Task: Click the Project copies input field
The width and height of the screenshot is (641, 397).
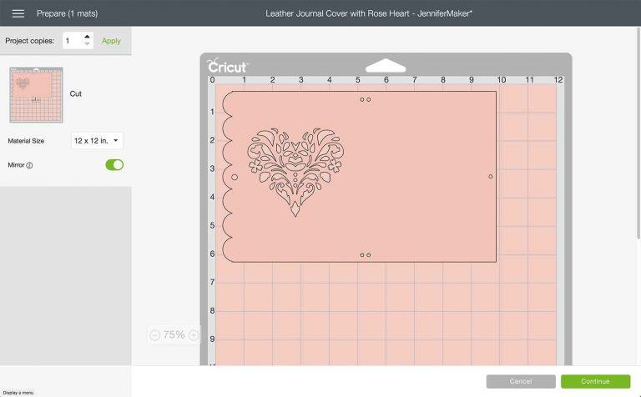Action: [x=73, y=40]
